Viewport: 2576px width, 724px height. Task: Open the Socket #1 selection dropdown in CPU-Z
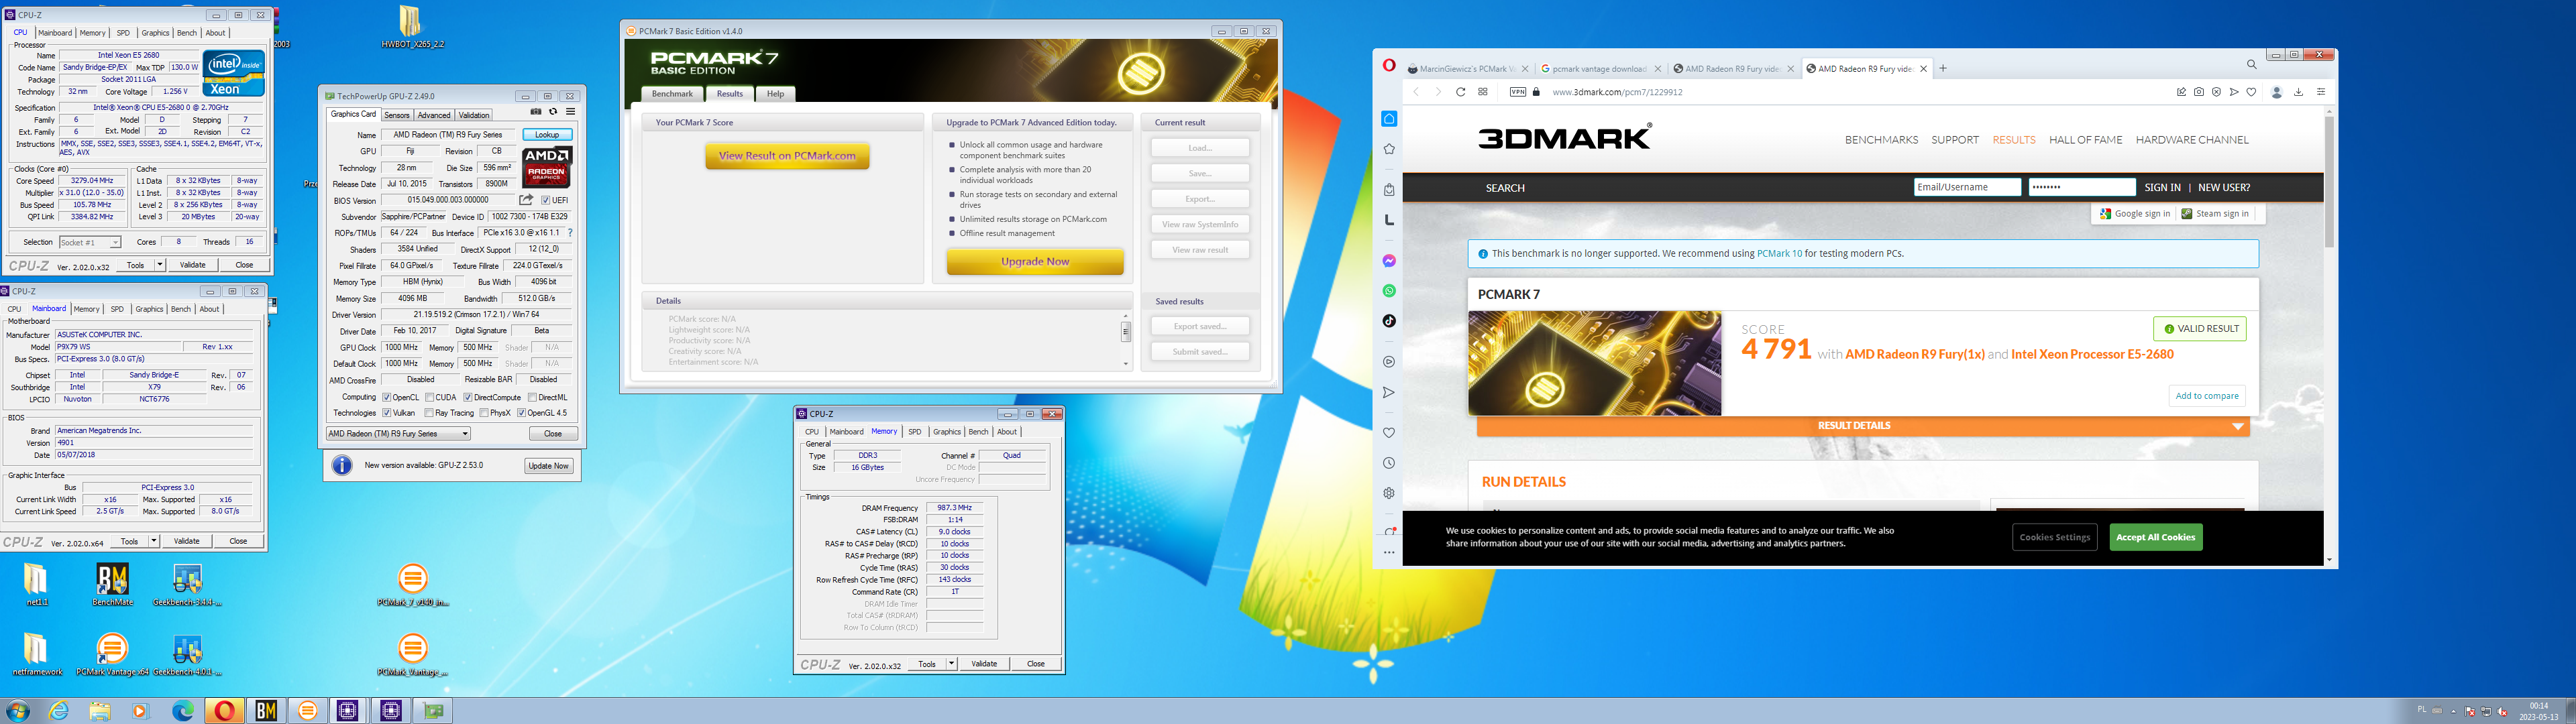pyautogui.click(x=90, y=242)
